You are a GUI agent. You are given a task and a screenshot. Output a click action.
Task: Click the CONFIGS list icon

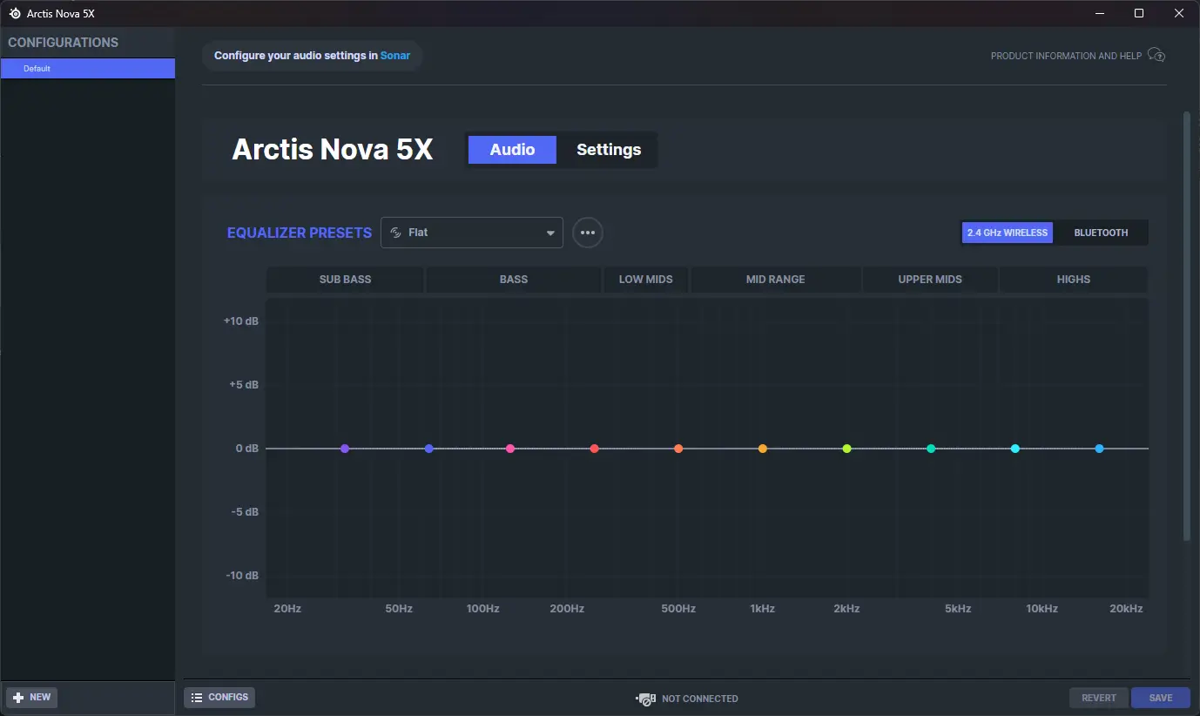(x=197, y=698)
